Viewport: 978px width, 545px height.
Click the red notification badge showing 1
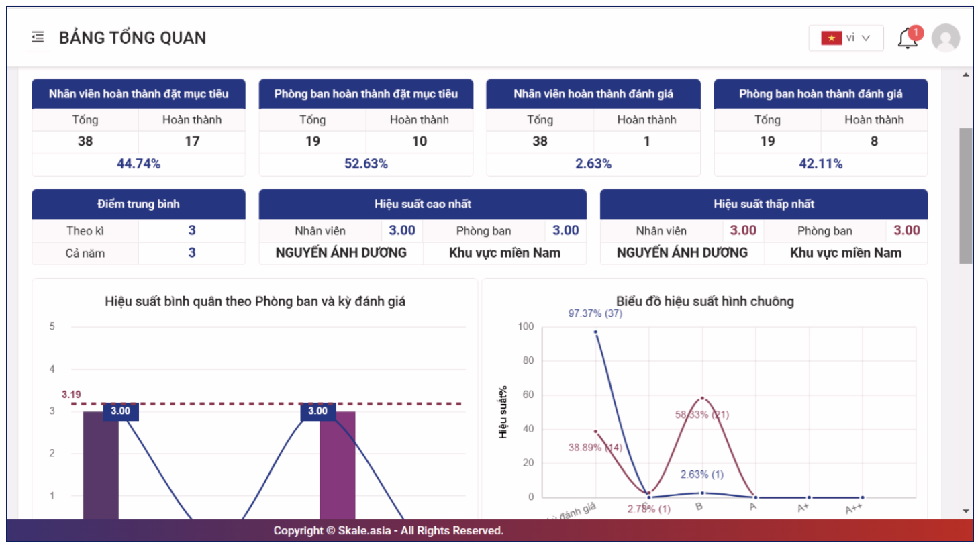[x=916, y=32]
